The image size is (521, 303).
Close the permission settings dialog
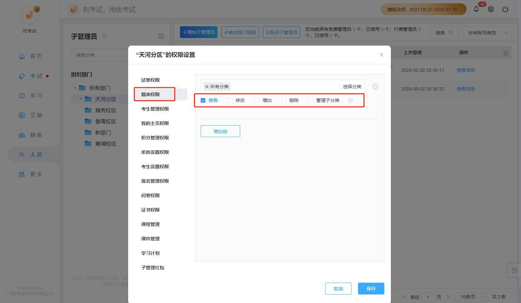click(x=382, y=55)
